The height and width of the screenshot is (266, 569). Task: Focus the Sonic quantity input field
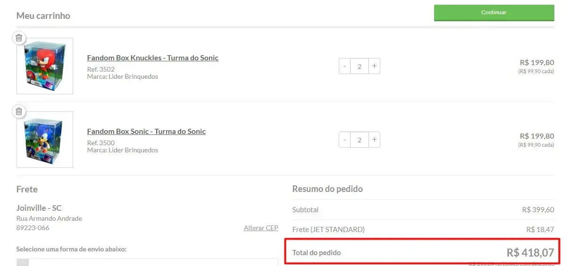359,140
